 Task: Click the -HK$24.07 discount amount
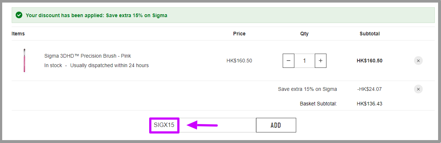coord(370,89)
